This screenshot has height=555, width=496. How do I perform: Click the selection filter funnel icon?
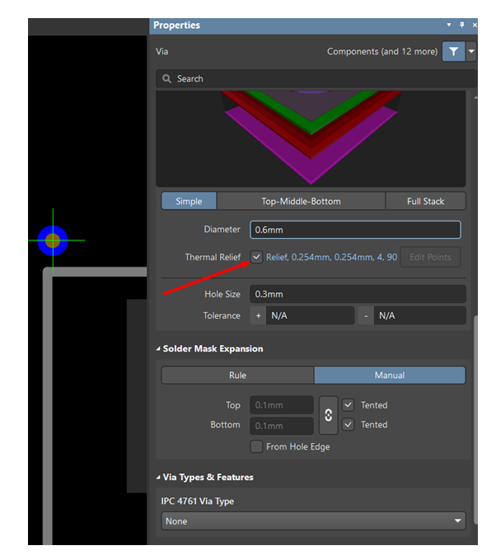tap(453, 51)
